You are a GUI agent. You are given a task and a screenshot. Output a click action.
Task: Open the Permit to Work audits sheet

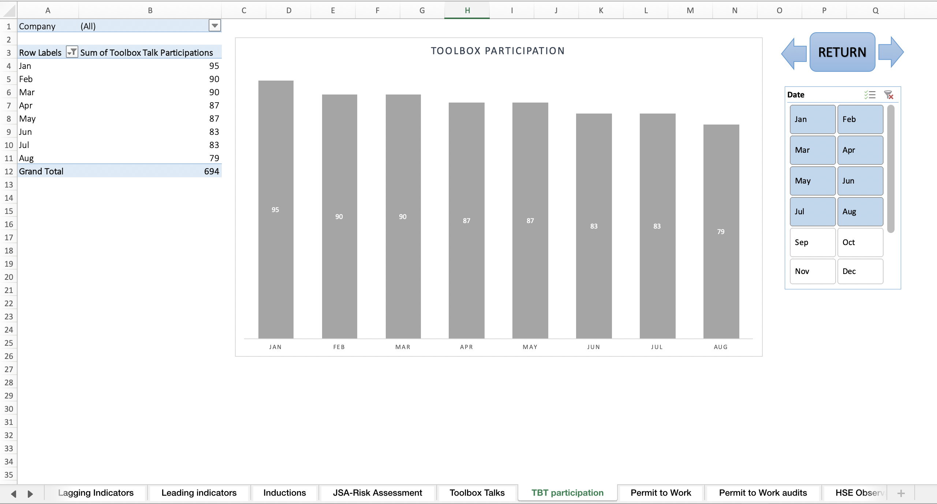[x=762, y=493]
